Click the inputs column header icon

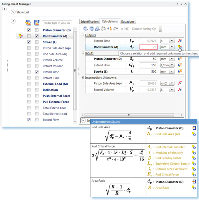[28, 23]
